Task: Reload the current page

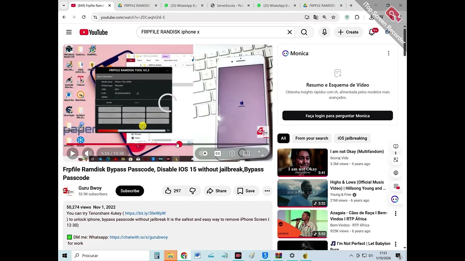Action: [84, 17]
